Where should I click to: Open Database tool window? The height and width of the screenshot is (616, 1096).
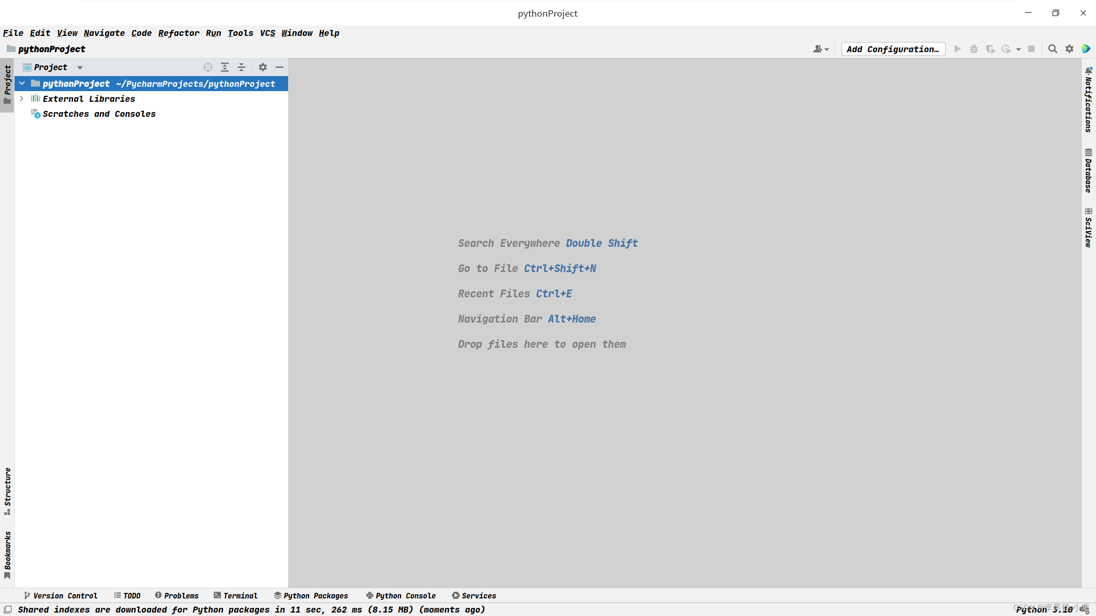pyautogui.click(x=1089, y=171)
